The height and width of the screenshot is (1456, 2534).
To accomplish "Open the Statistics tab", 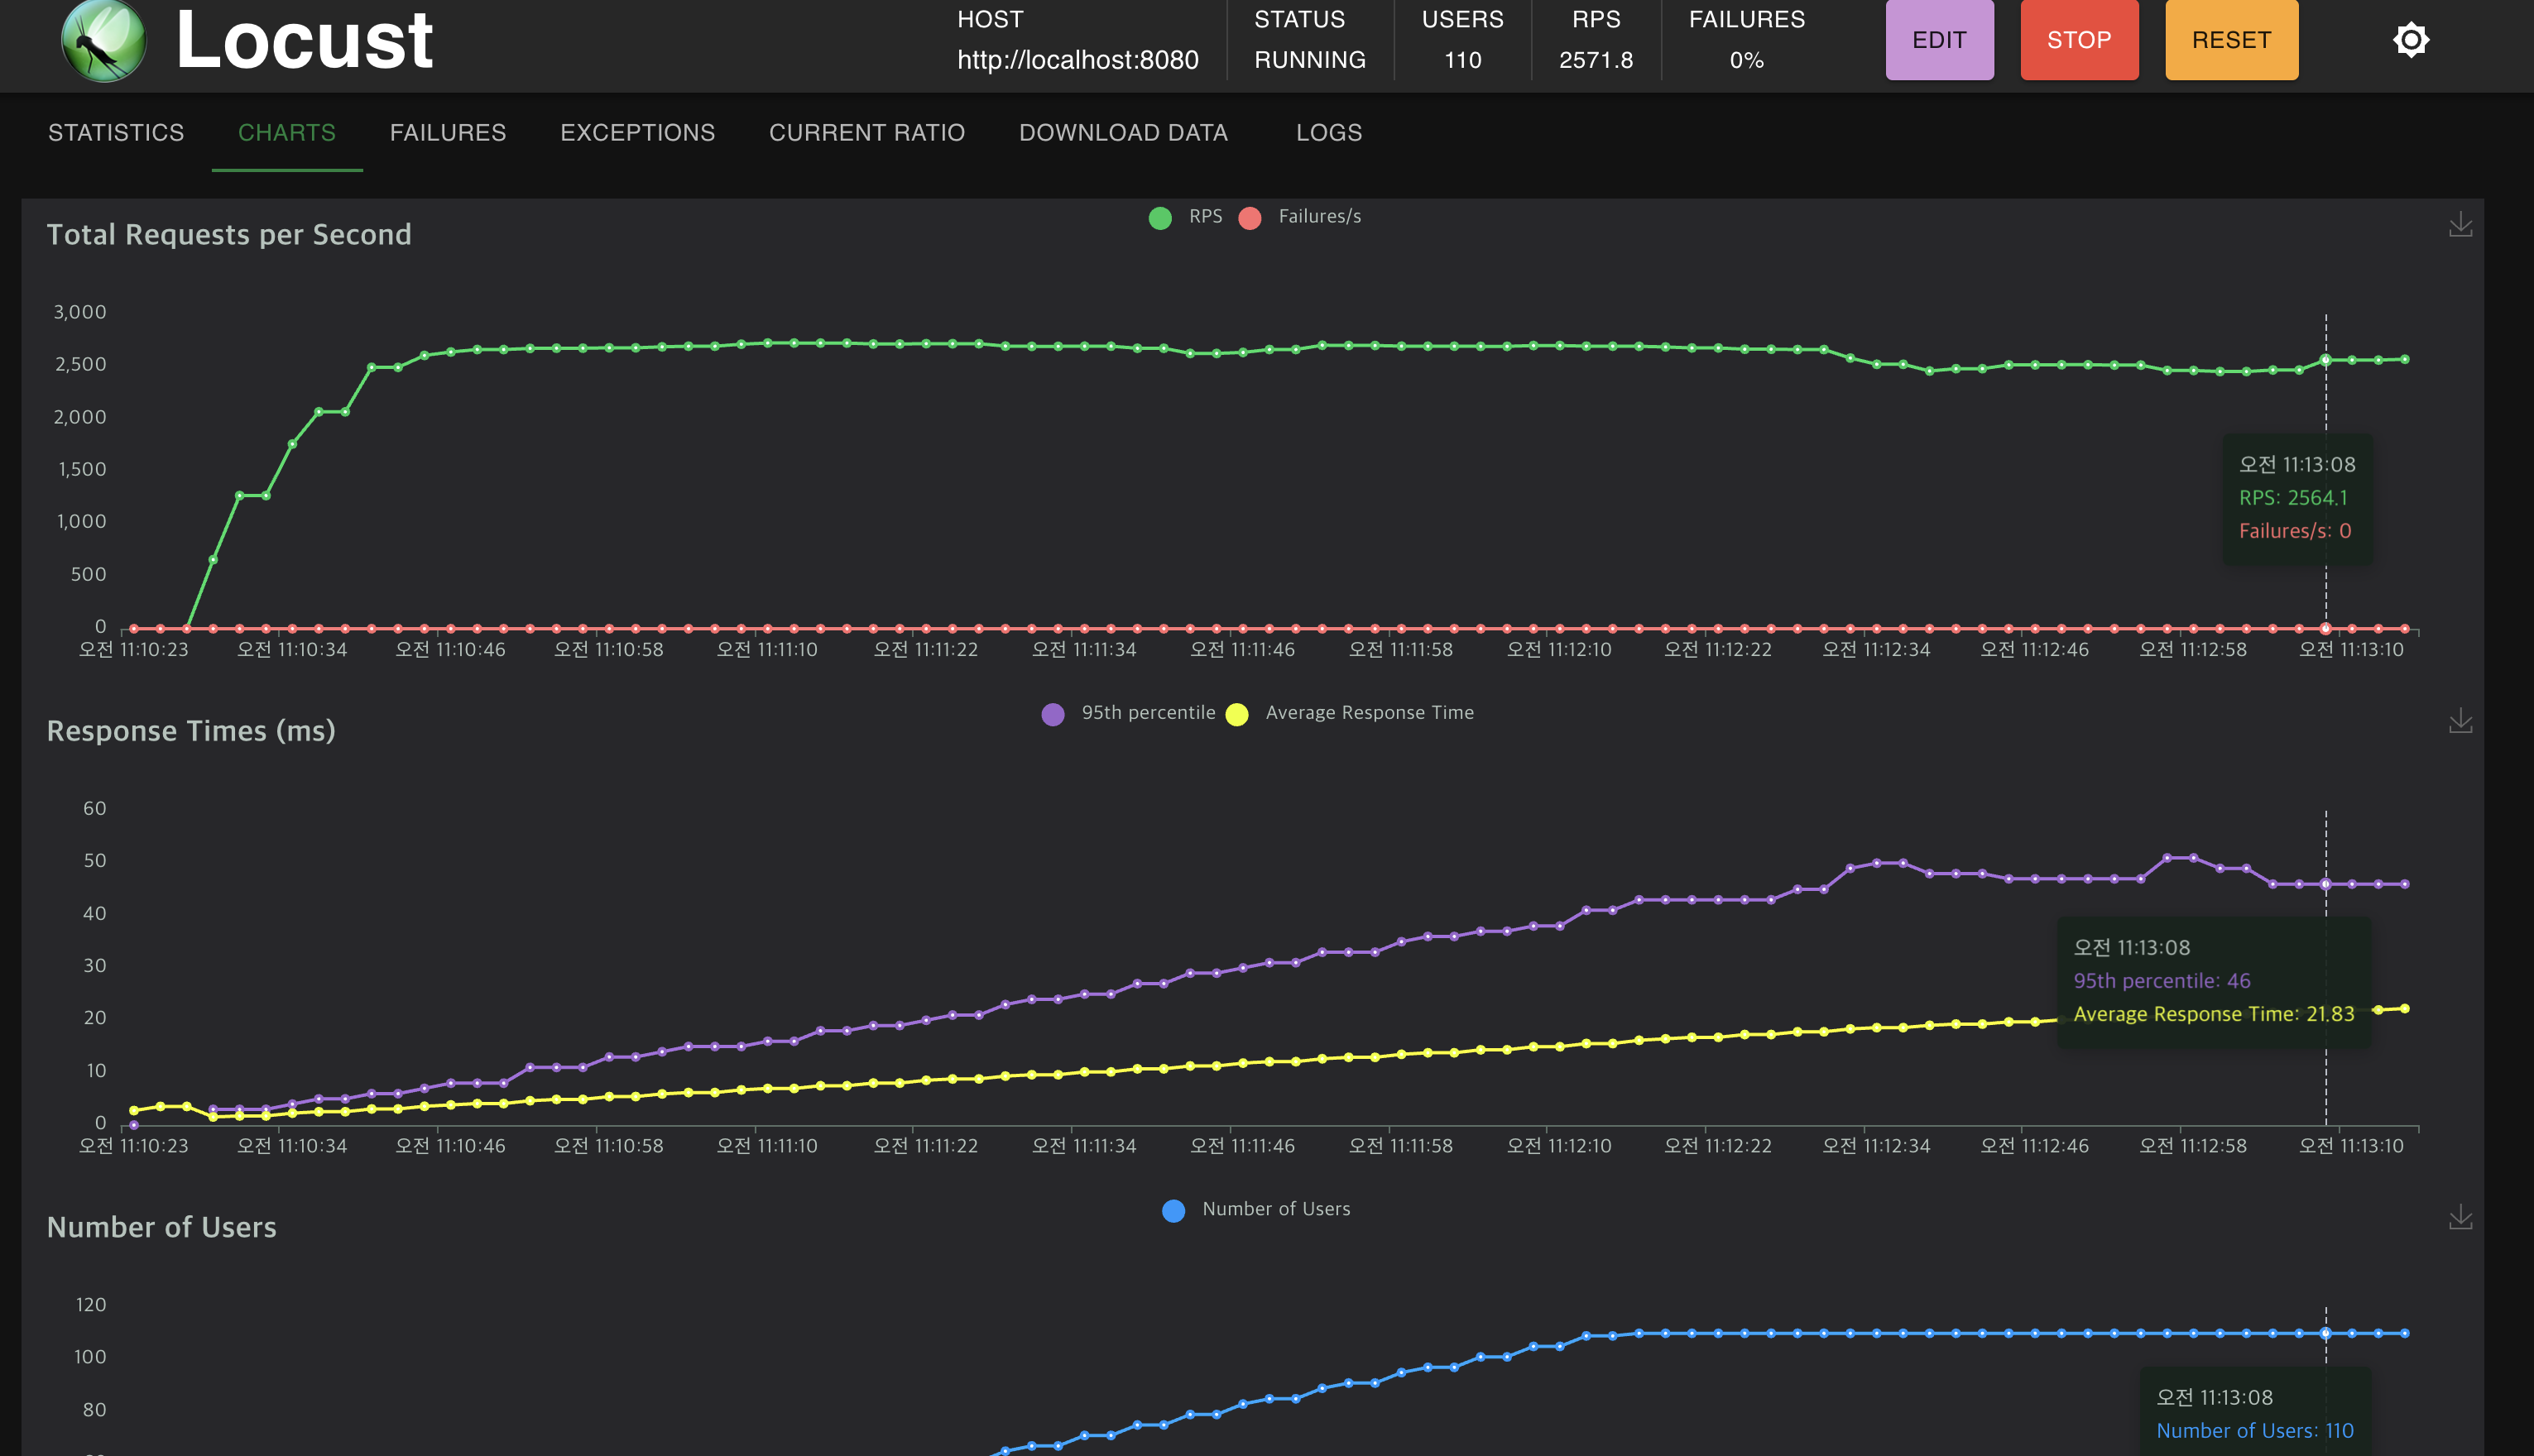I will point(116,133).
